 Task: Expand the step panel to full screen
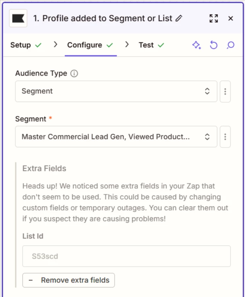pyautogui.click(x=214, y=19)
